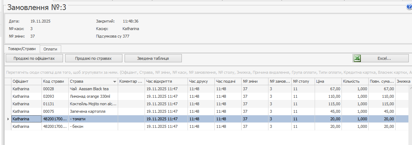412x145 pixels.
Task: Select the Лимонад orange 330ml row
Action: click(93, 96)
